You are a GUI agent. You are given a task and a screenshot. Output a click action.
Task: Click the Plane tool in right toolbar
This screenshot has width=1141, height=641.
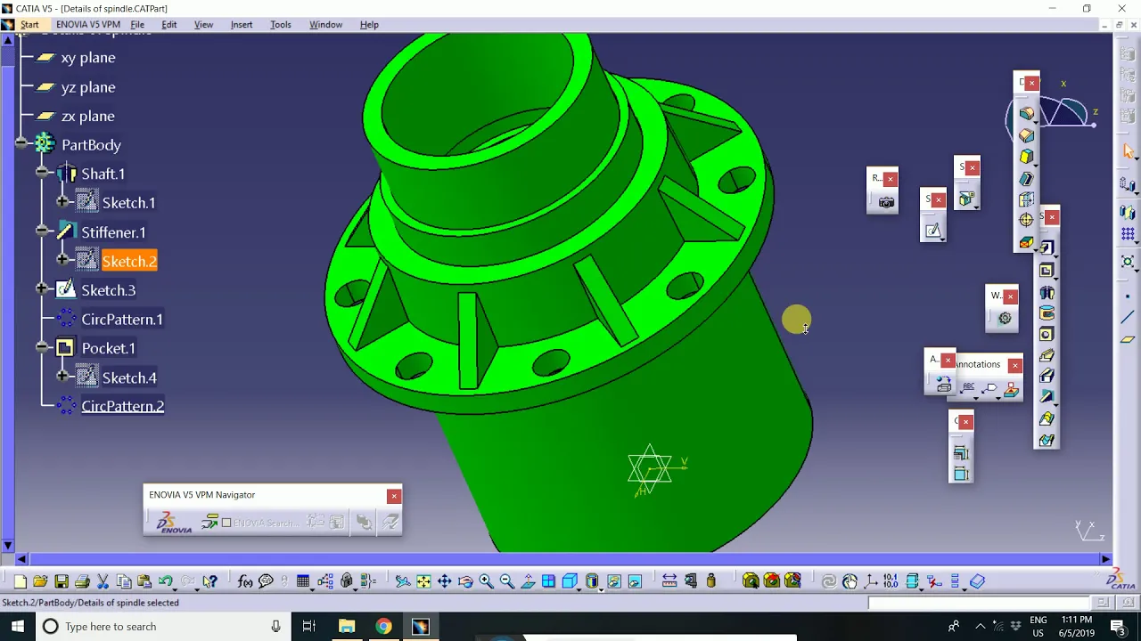1128,340
